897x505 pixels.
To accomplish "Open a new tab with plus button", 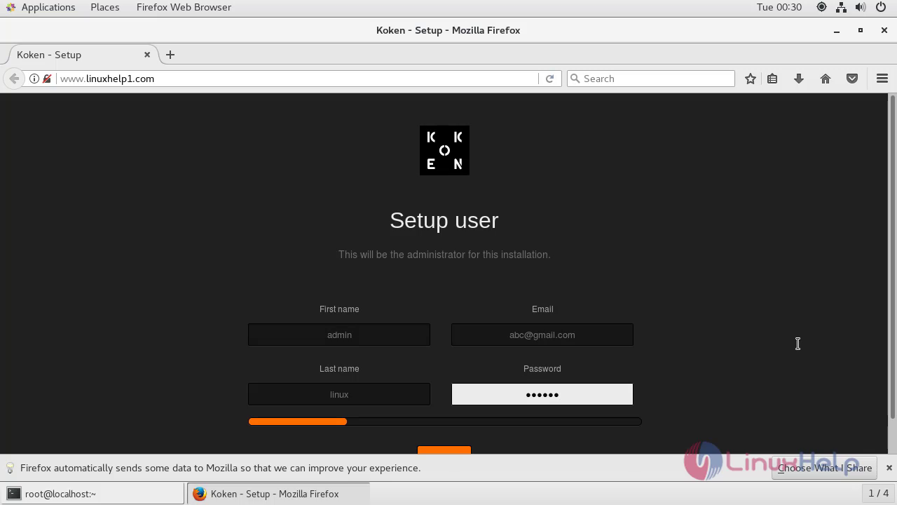I will pos(170,55).
